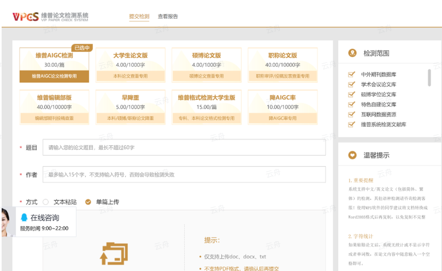Screen dimensions: 442x271
Task: Open the 在线咨询 chat link
Action: [x=45, y=217]
